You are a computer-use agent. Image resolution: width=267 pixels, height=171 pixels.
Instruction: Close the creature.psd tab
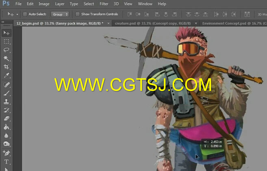196,23
